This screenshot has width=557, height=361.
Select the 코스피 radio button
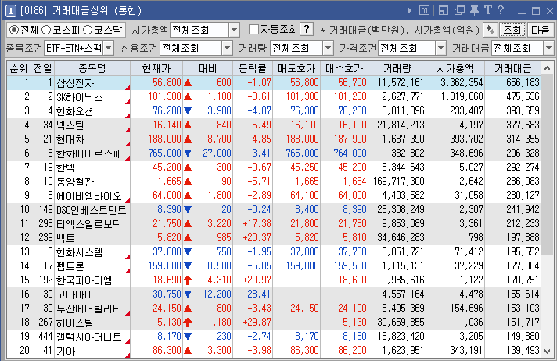click(x=46, y=30)
